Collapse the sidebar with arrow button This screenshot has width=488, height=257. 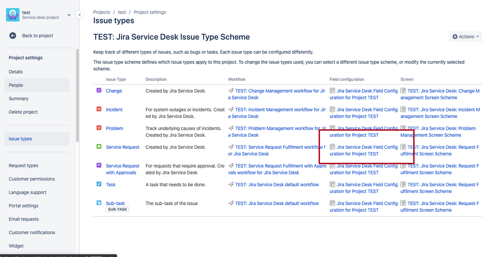coord(80,15)
